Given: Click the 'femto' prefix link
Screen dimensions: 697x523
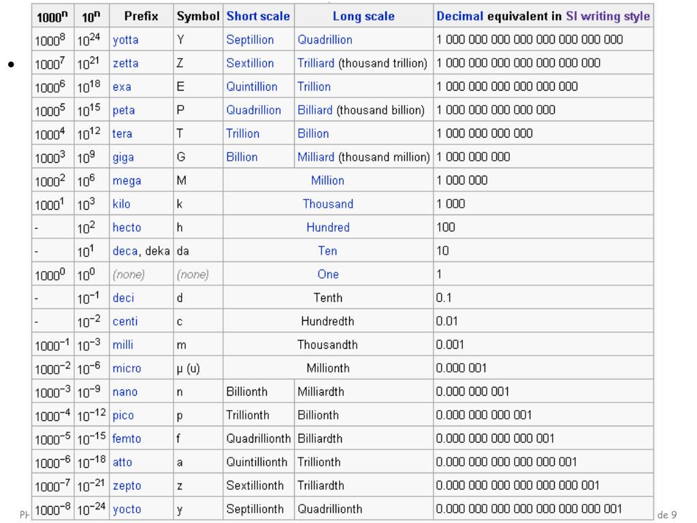Looking at the screenshot, I should (127, 439).
